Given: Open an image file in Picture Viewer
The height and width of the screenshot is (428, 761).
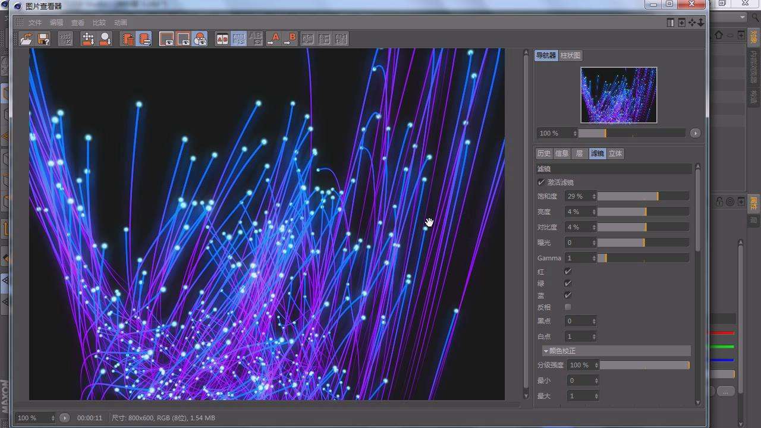Looking at the screenshot, I should coord(26,39).
